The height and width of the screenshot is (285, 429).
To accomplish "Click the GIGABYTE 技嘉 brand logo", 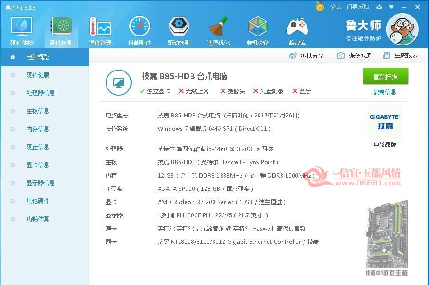I will coord(384,122).
